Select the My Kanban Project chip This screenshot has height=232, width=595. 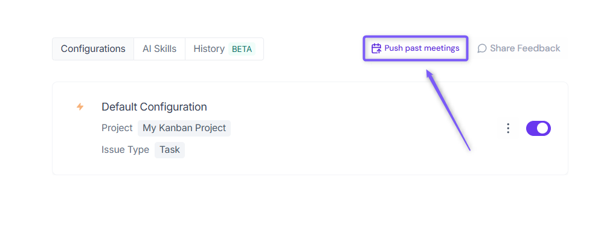184,128
